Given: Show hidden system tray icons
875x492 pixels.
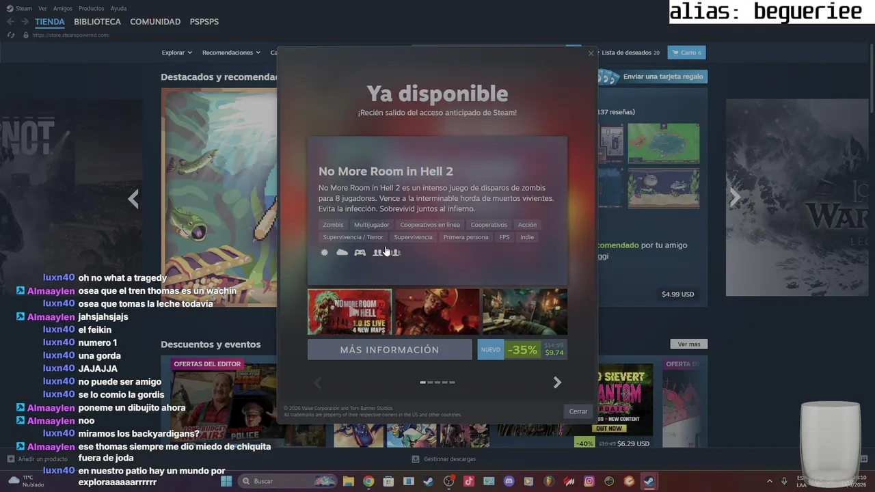Looking at the screenshot, I should 769,481.
